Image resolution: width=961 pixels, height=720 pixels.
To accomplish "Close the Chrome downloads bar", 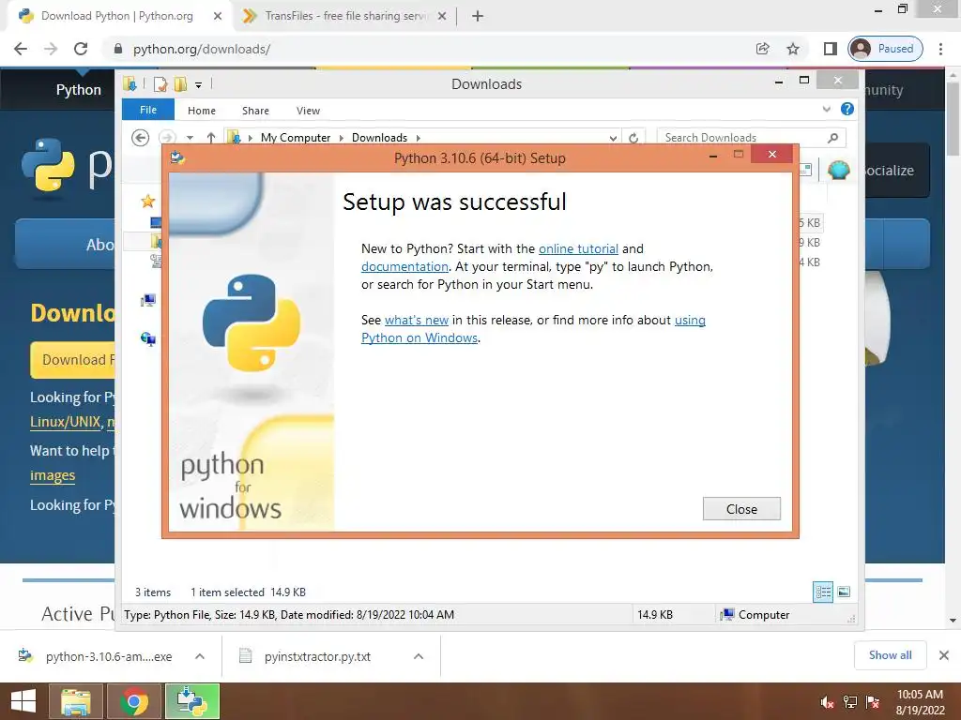I will pos(944,655).
